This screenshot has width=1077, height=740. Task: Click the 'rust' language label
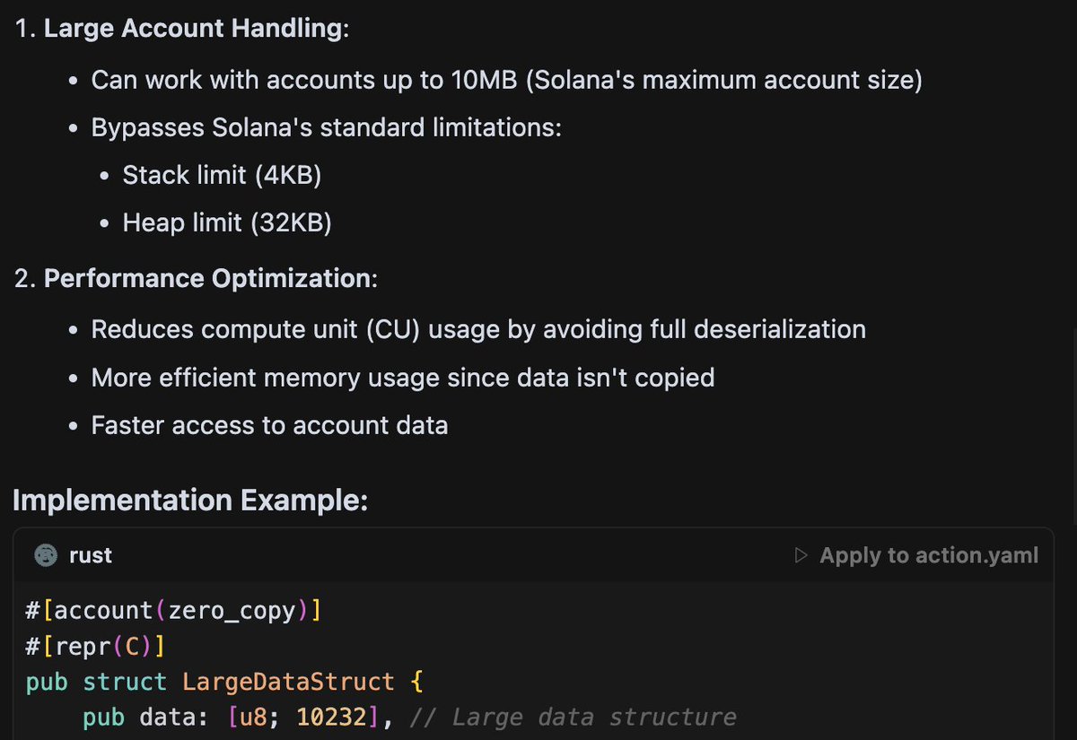91,555
